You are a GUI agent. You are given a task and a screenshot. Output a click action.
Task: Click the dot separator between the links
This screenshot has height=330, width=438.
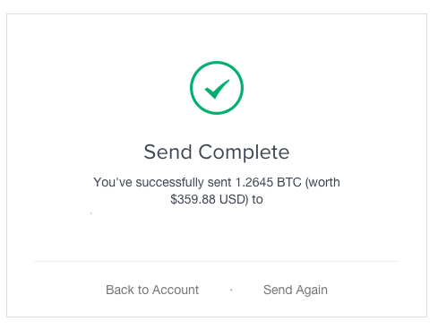pyautogui.click(x=231, y=290)
